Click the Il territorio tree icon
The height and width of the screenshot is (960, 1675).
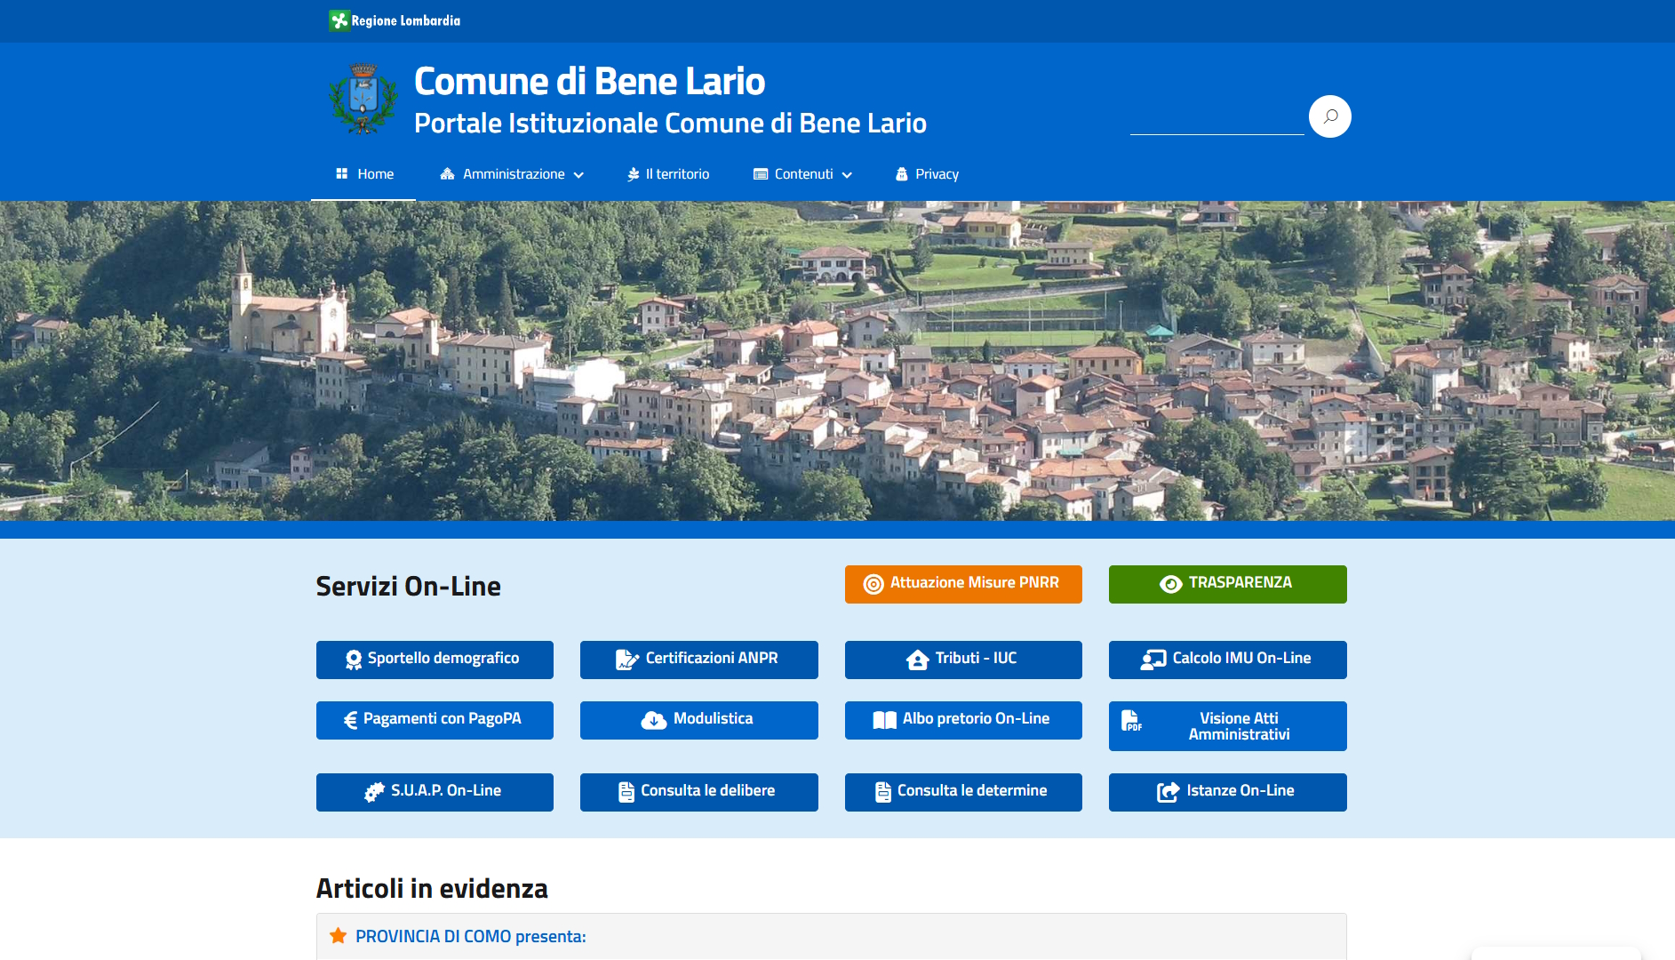634,174
